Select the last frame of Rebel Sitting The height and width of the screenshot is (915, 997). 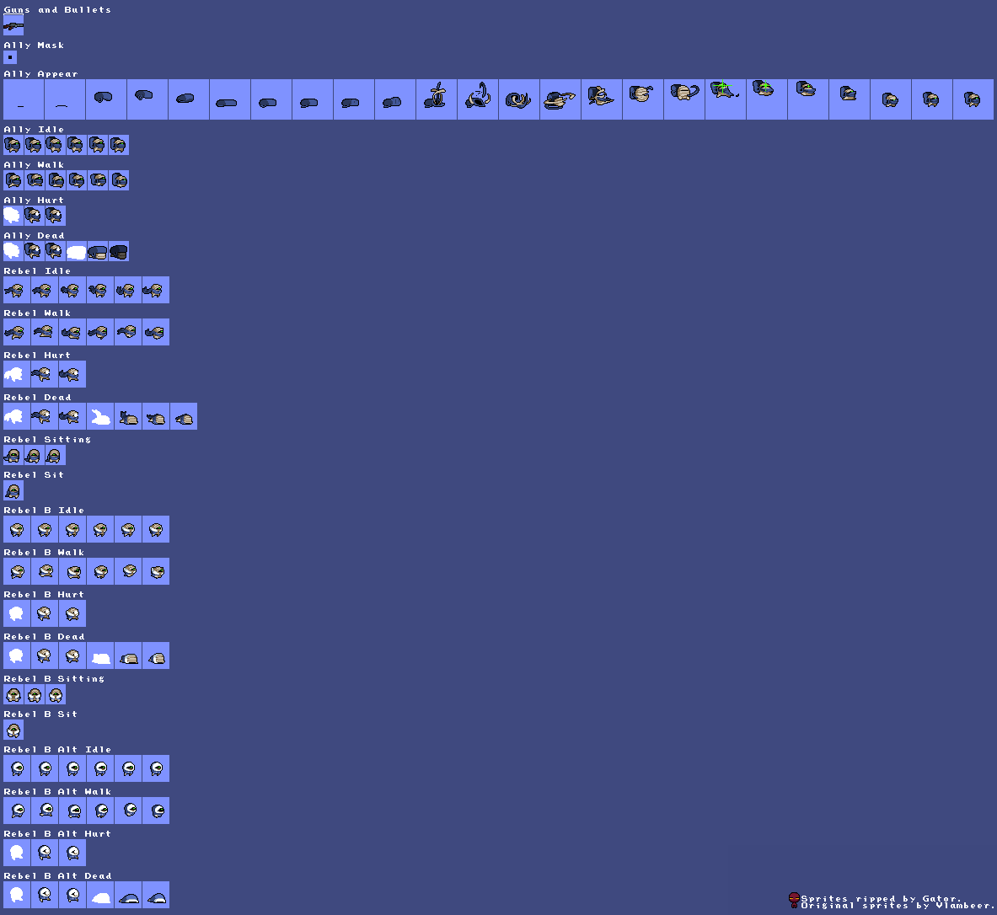(56, 455)
